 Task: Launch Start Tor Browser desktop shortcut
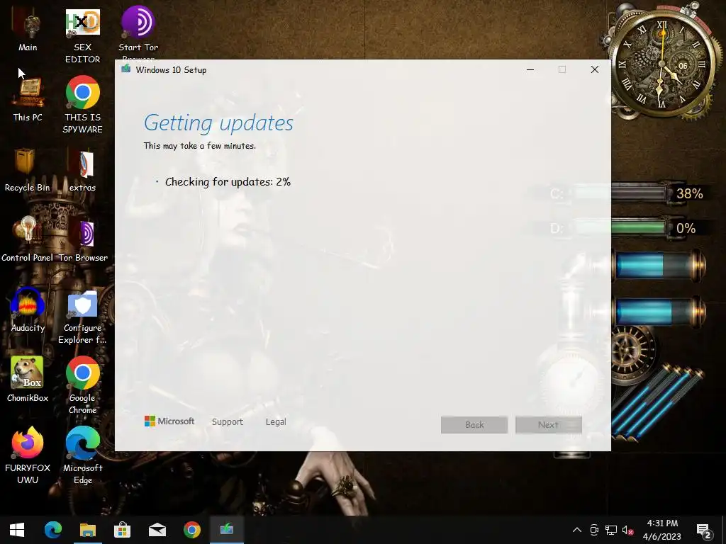[x=138, y=33]
